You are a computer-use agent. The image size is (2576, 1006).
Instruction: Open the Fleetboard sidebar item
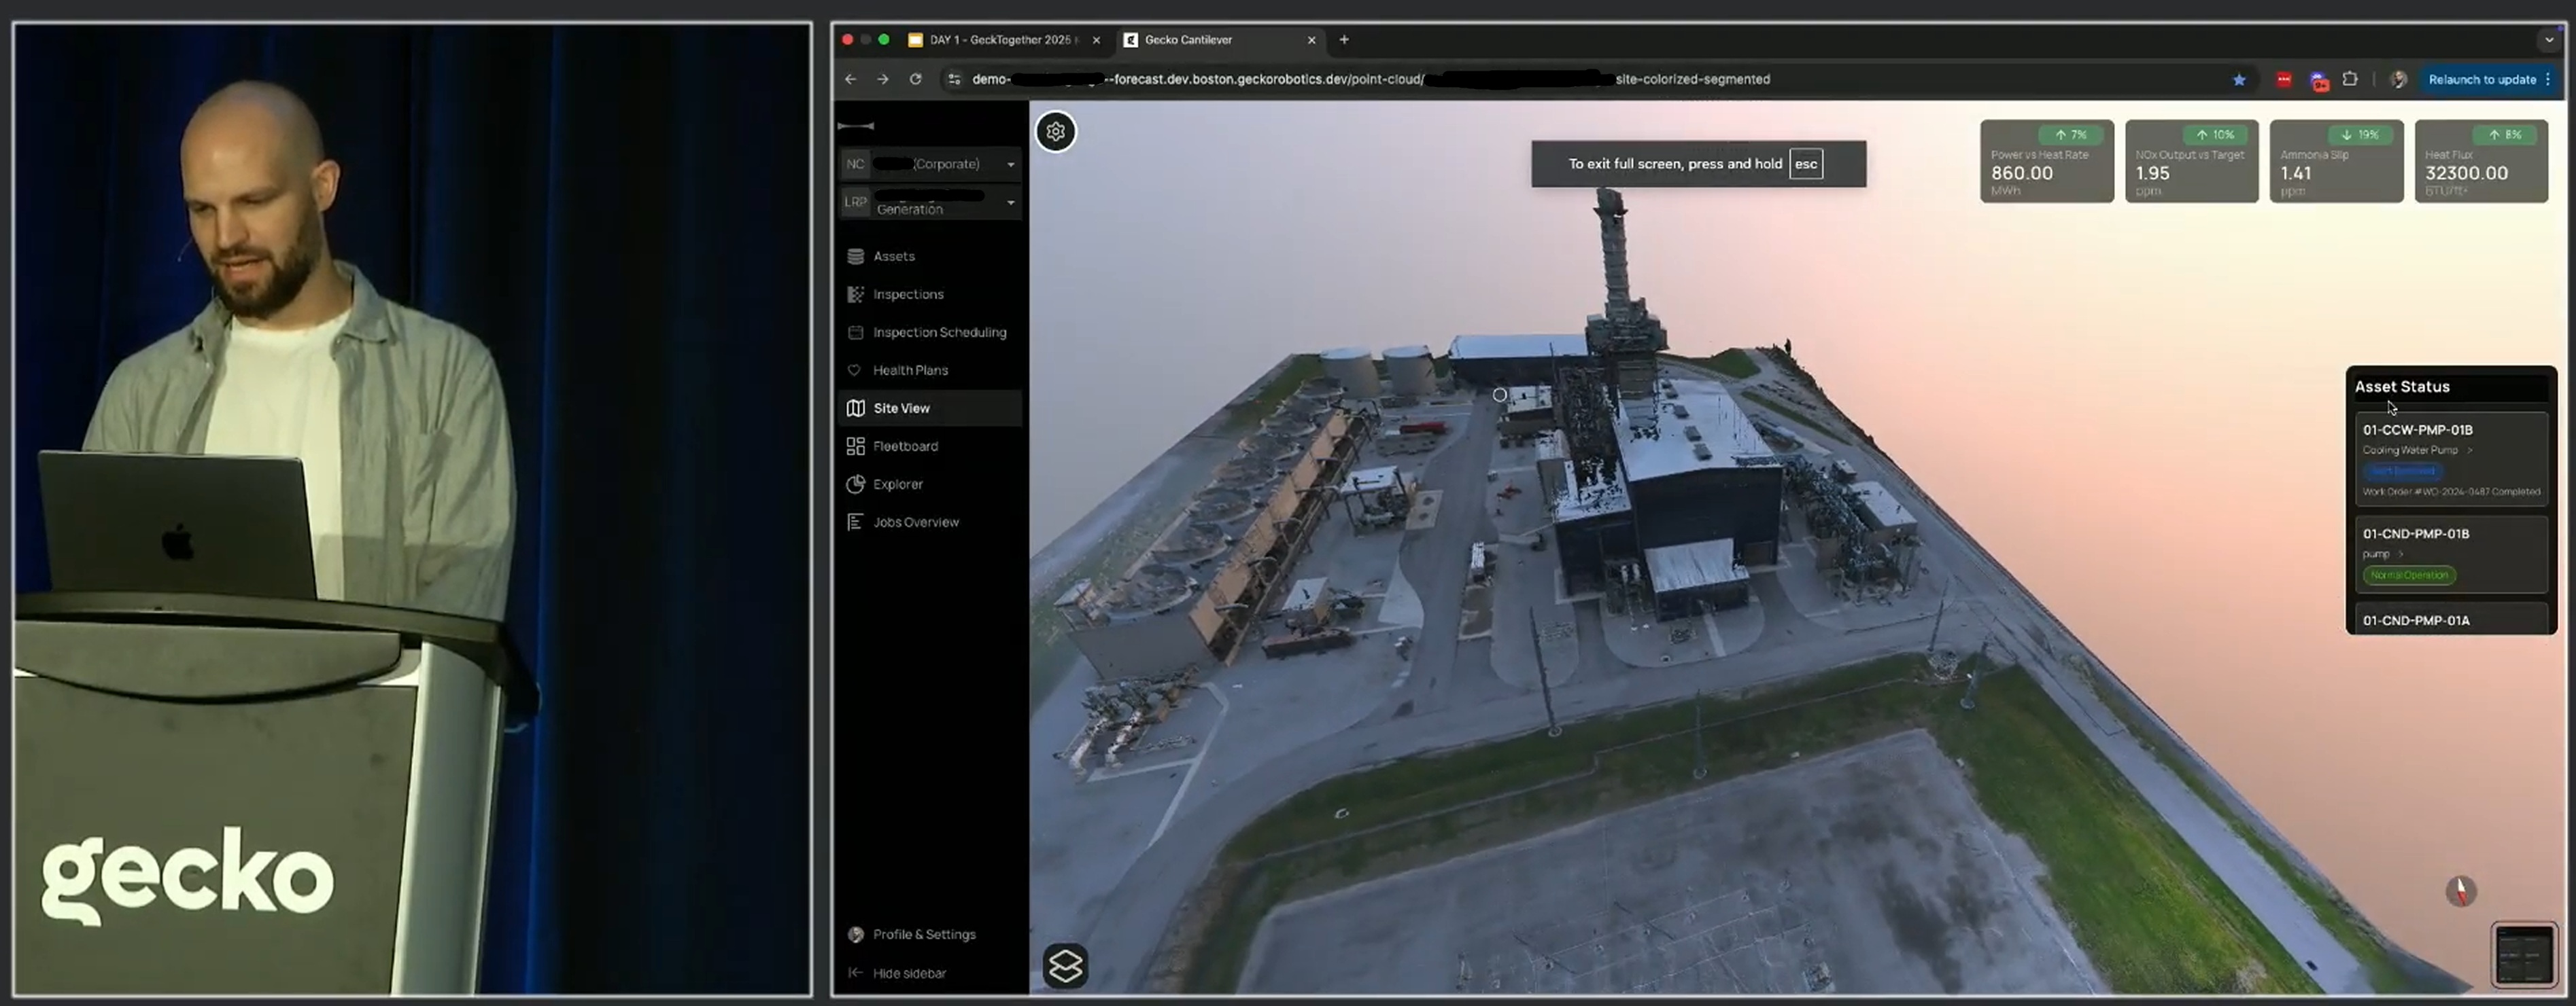click(x=904, y=446)
